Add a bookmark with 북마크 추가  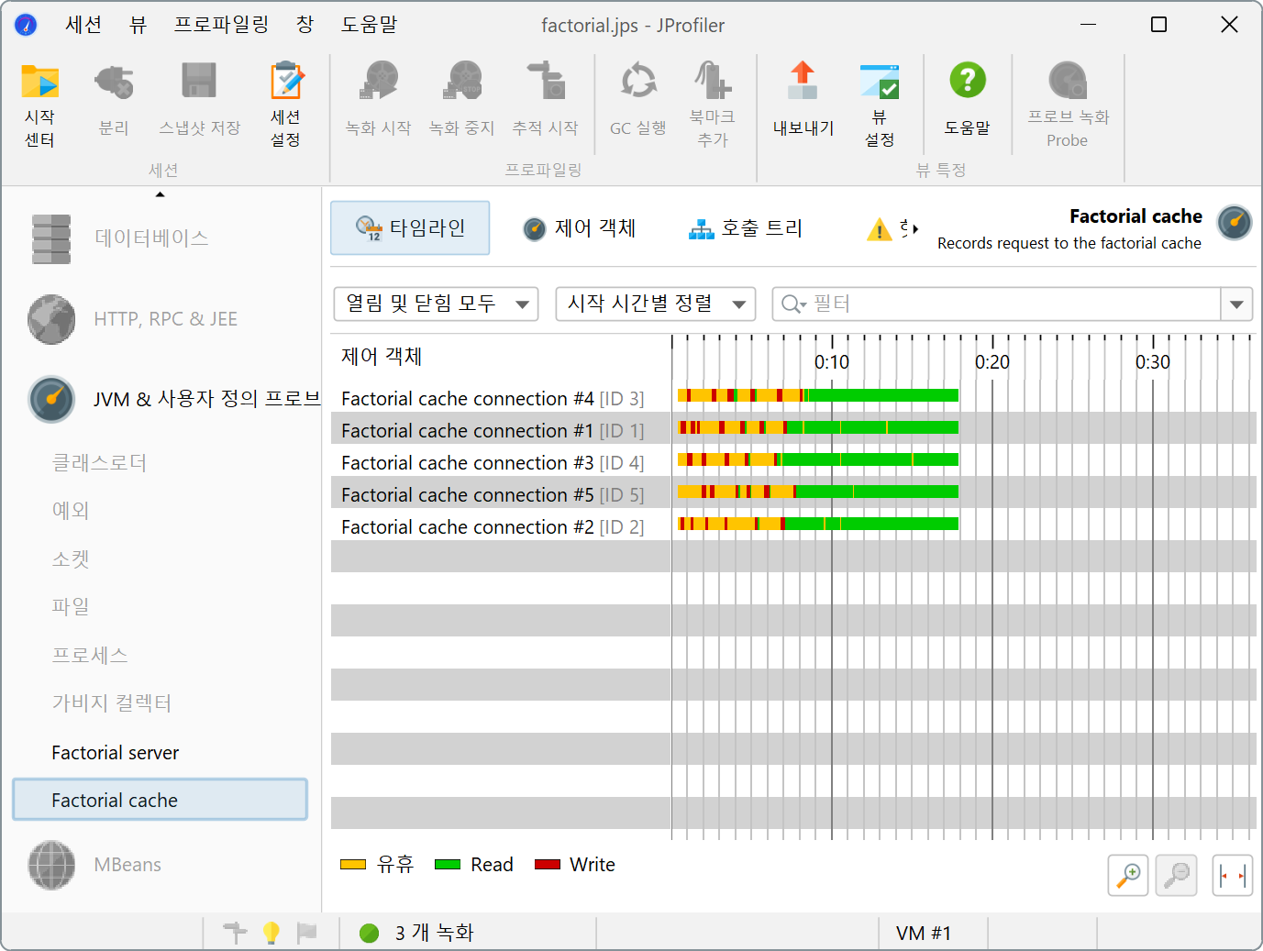click(713, 105)
